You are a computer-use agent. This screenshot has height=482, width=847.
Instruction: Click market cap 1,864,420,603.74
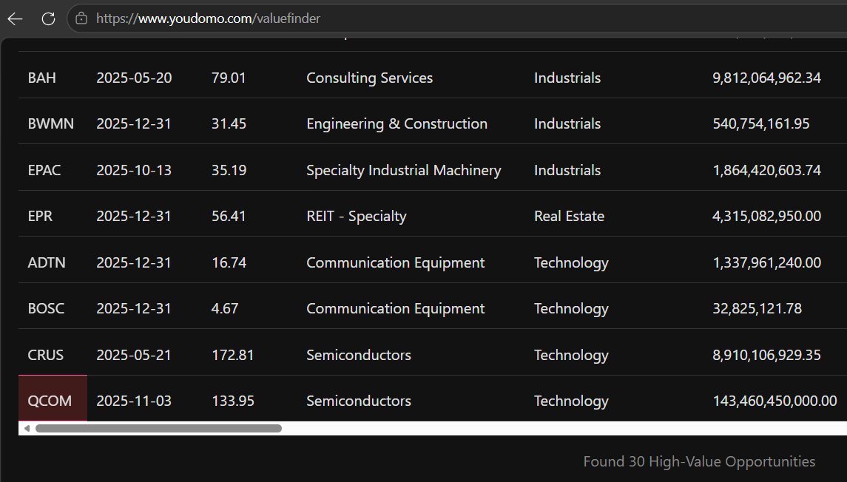point(766,170)
